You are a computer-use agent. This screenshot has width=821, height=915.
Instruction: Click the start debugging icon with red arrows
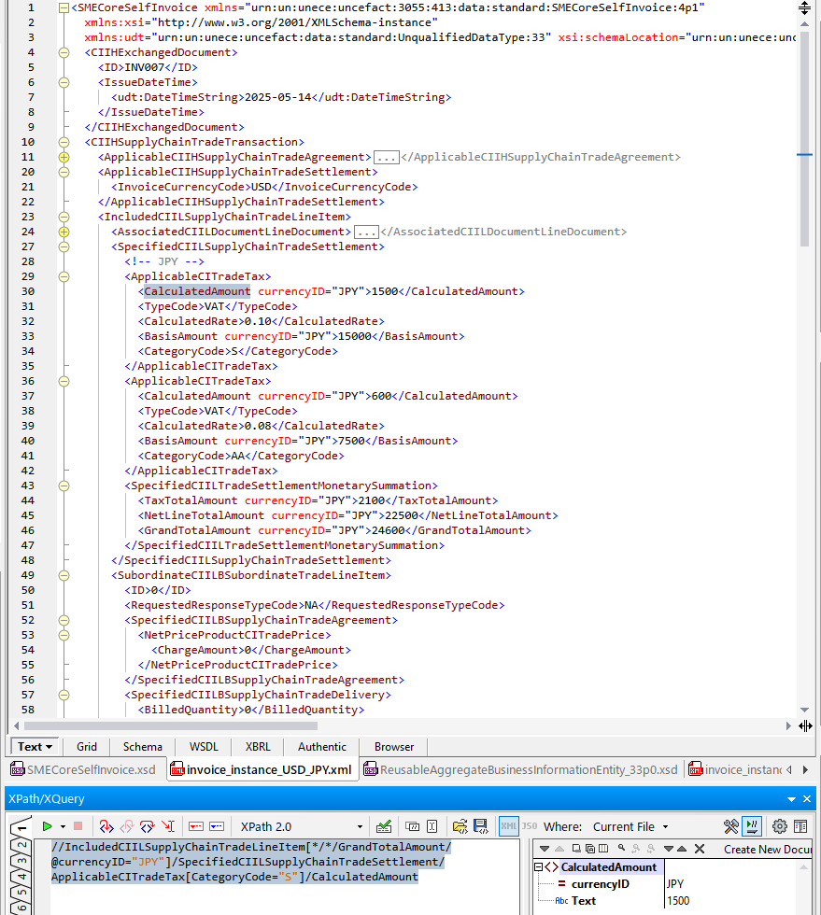[x=106, y=826]
